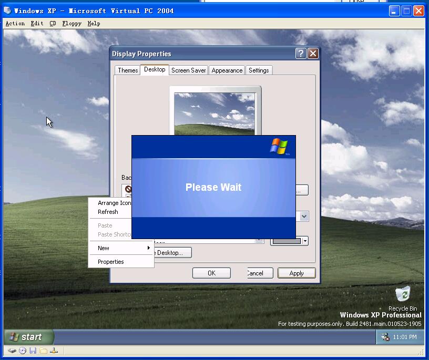Open the CD menu
The image size is (429, 360).
coord(53,24)
